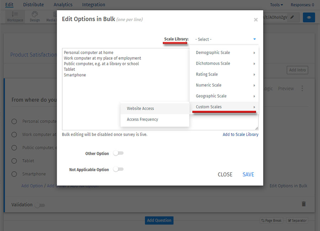The width and height of the screenshot is (320, 231).
Task: Insert a Page Break after the question
Action: tap(271, 220)
